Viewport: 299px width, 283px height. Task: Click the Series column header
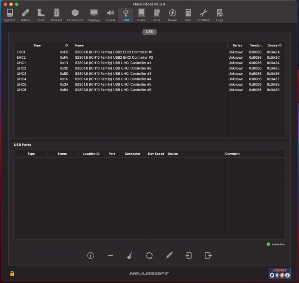click(x=237, y=45)
